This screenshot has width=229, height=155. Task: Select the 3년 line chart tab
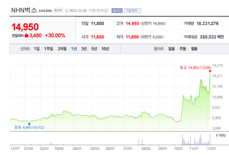(84, 49)
